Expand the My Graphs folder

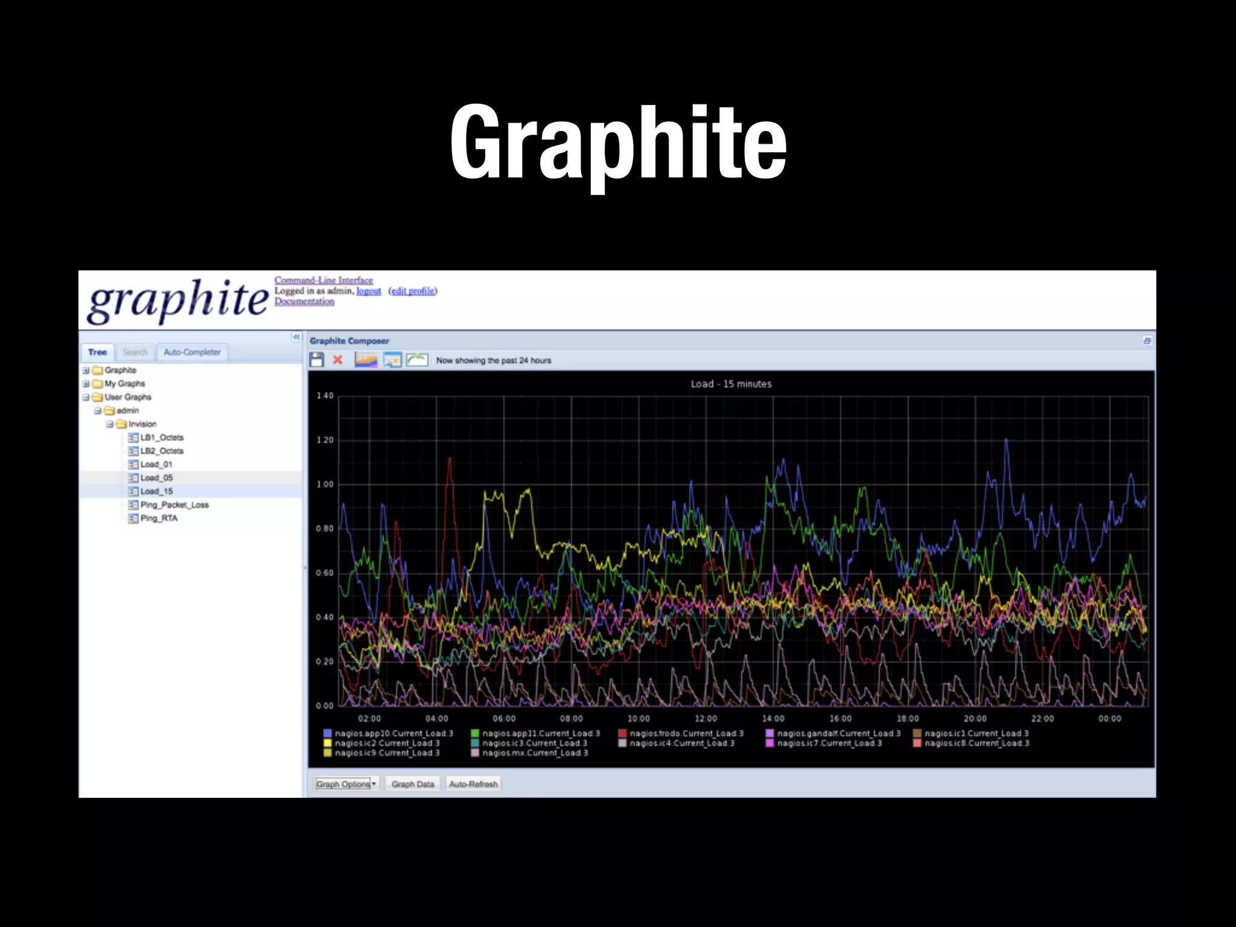(86, 384)
